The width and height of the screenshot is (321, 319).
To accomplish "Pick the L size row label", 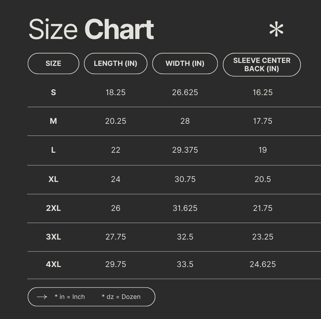I will pyautogui.click(x=53, y=150).
